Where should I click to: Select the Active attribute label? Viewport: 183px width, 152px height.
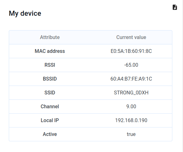coord(50,134)
